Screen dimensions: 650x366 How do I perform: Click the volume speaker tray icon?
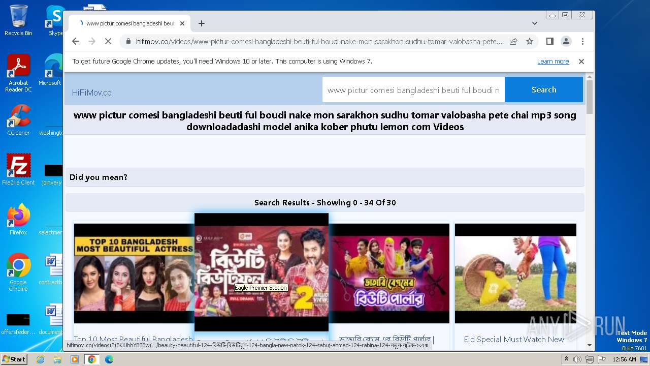click(x=577, y=359)
